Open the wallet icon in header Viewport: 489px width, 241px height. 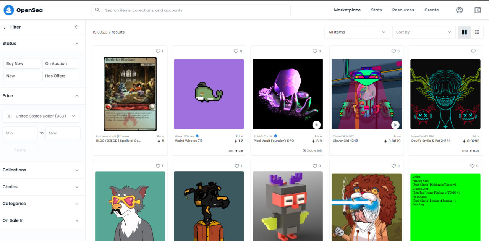click(x=478, y=10)
